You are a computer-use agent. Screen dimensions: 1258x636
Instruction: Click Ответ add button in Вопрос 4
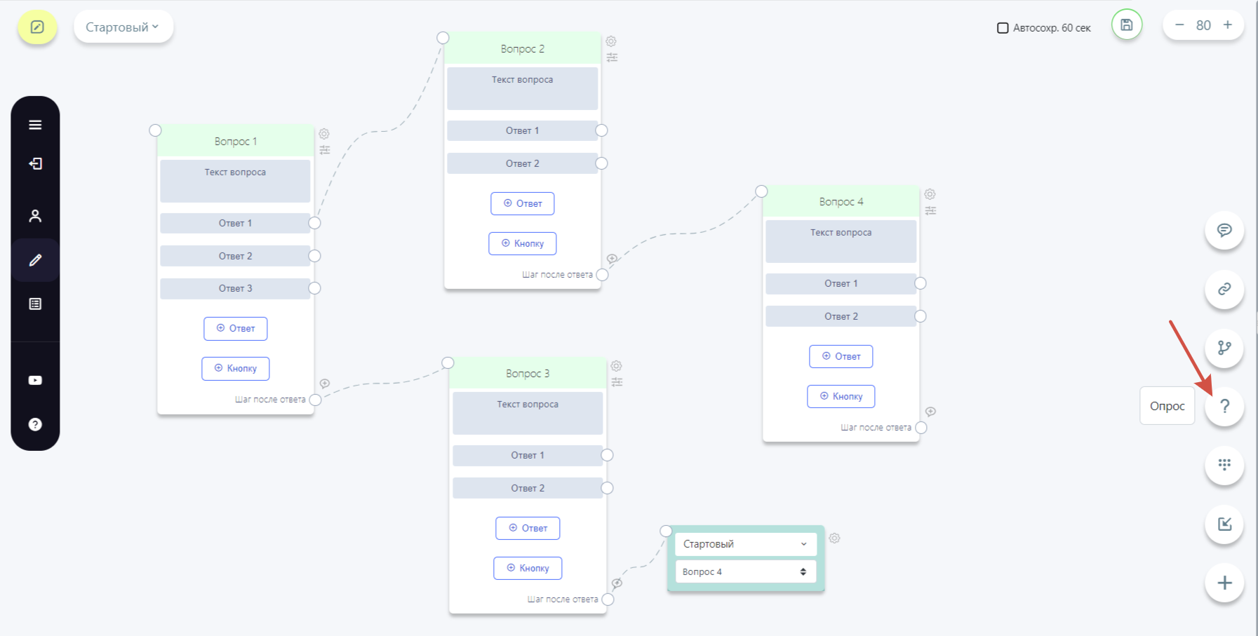point(841,357)
